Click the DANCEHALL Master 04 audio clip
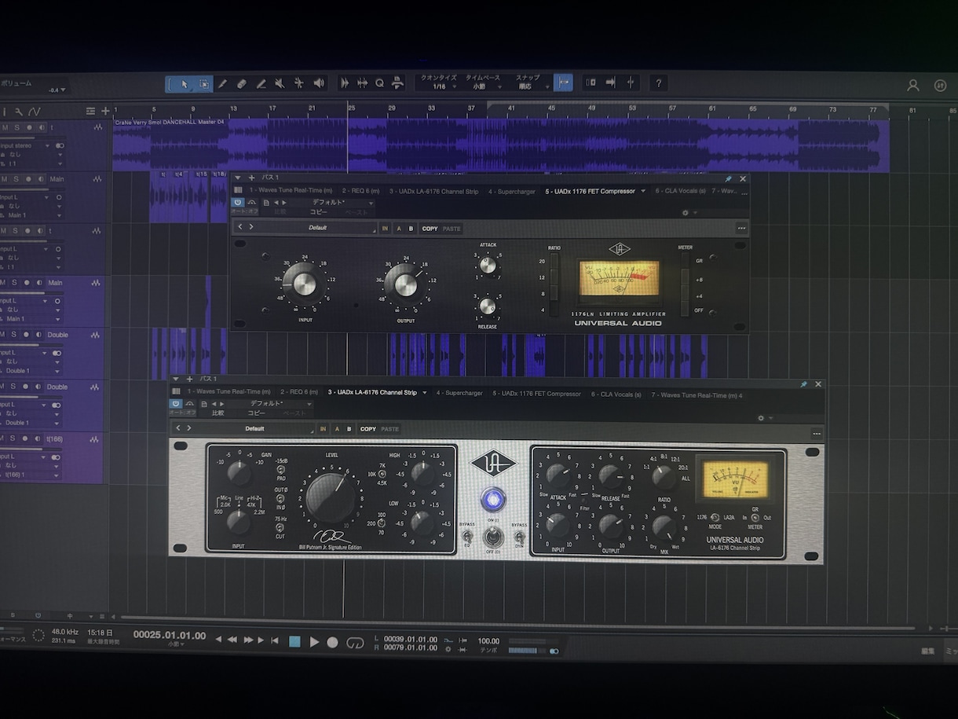The height and width of the screenshot is (719, 958). point(501,145)
